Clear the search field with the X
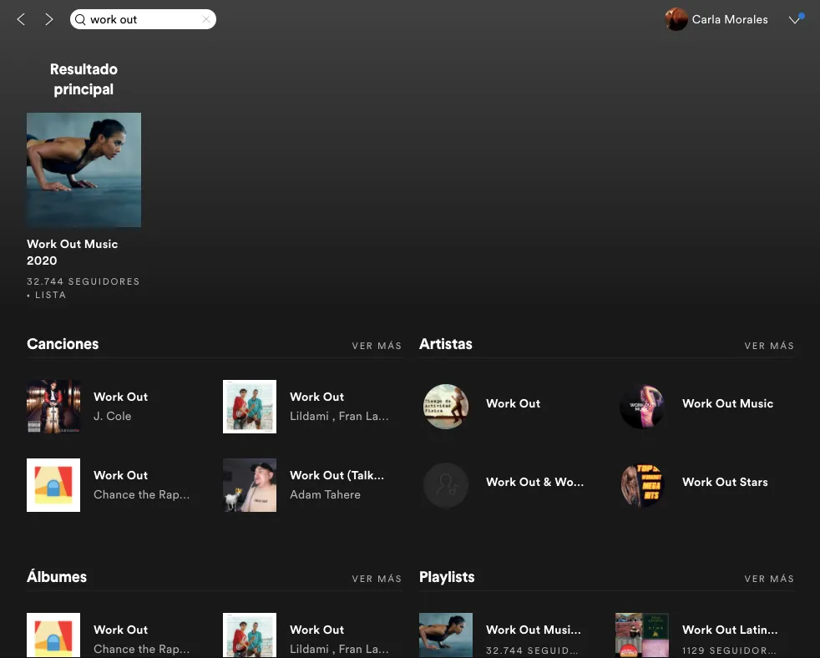Screen dimensions: 820x658 tap(206, 19)
